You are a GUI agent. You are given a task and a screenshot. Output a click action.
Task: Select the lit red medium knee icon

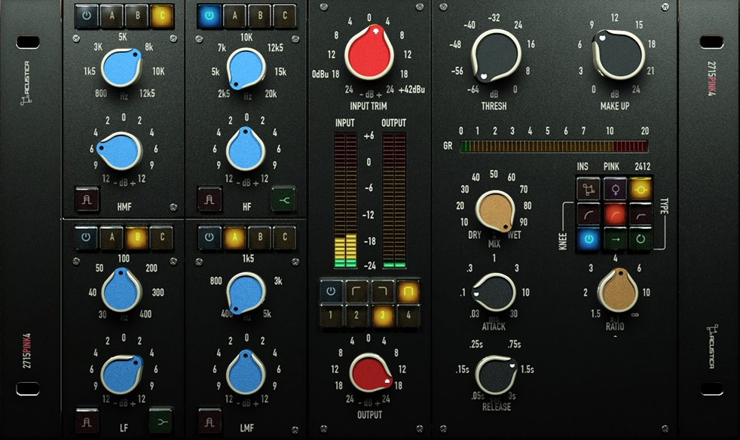(x=615, y=214)
